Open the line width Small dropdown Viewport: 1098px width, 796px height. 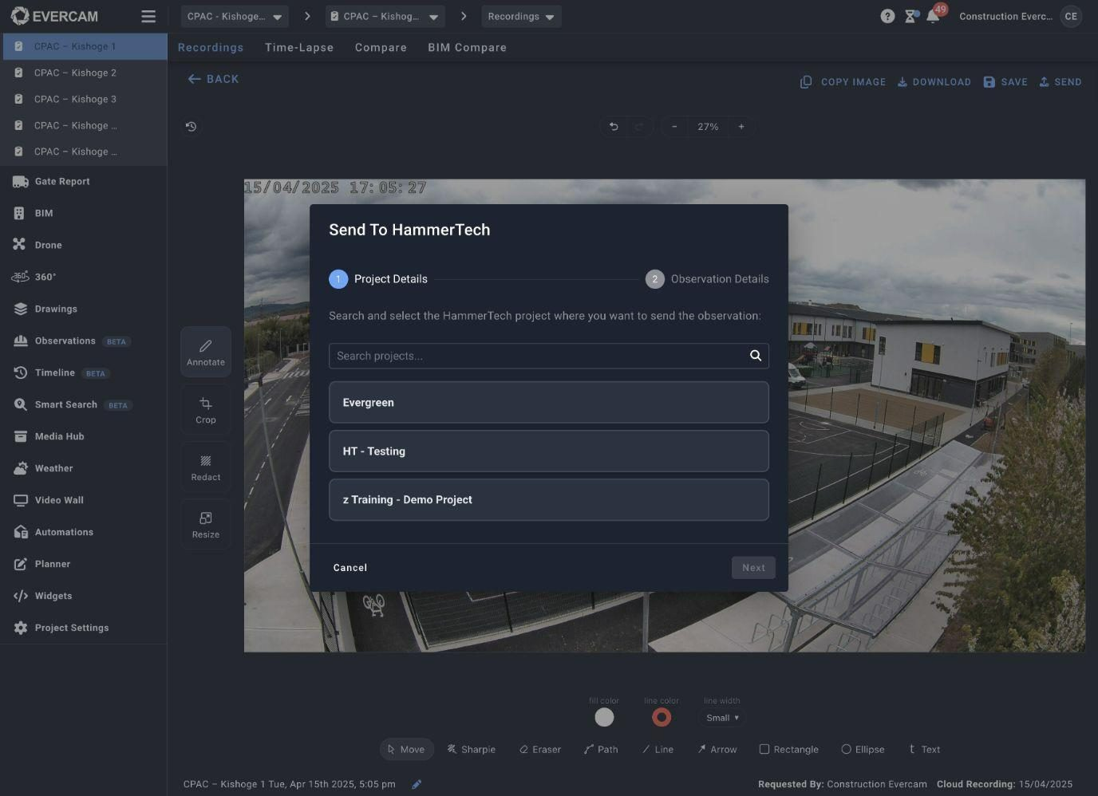(x=722, y=718)
